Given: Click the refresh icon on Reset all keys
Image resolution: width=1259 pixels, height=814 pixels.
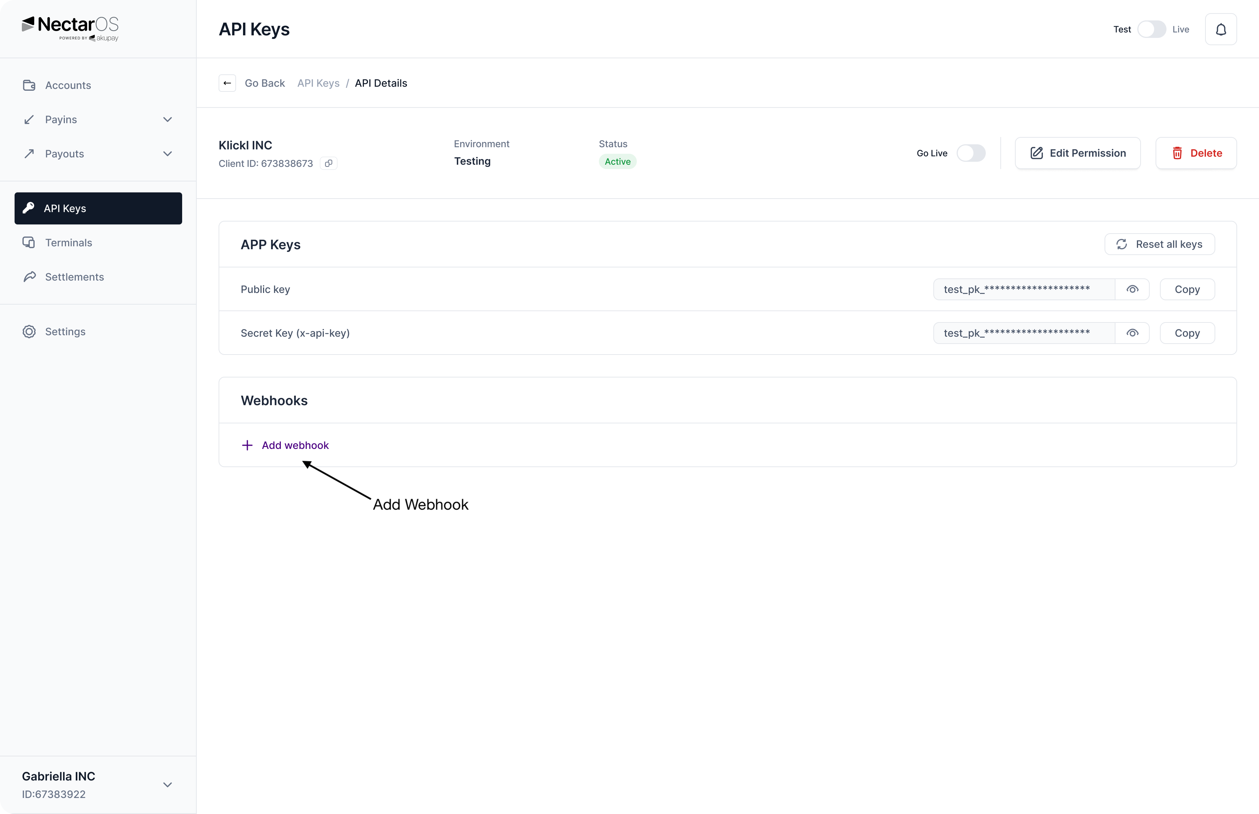Looking at the screenshot, I should point(1121,244).
